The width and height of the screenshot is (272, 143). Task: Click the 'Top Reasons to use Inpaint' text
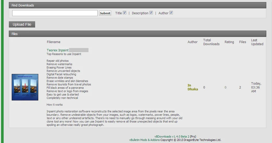pyautogui.click(x=64, y=54)
